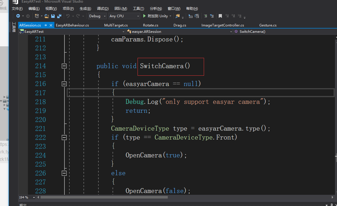Screen dimensions: 337x206
Task: Open the 生成(B) menu
Action: point(85,9)
